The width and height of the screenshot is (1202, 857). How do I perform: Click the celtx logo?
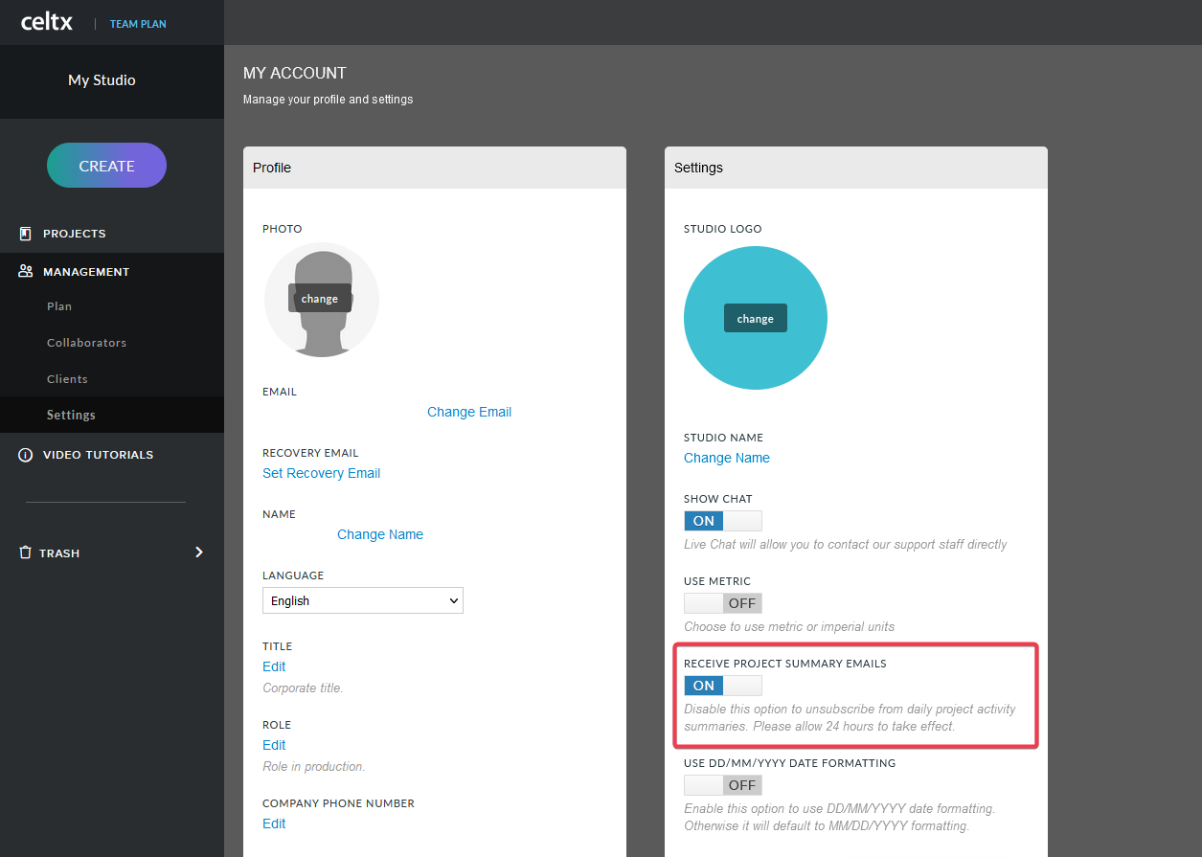click(47, 22)
